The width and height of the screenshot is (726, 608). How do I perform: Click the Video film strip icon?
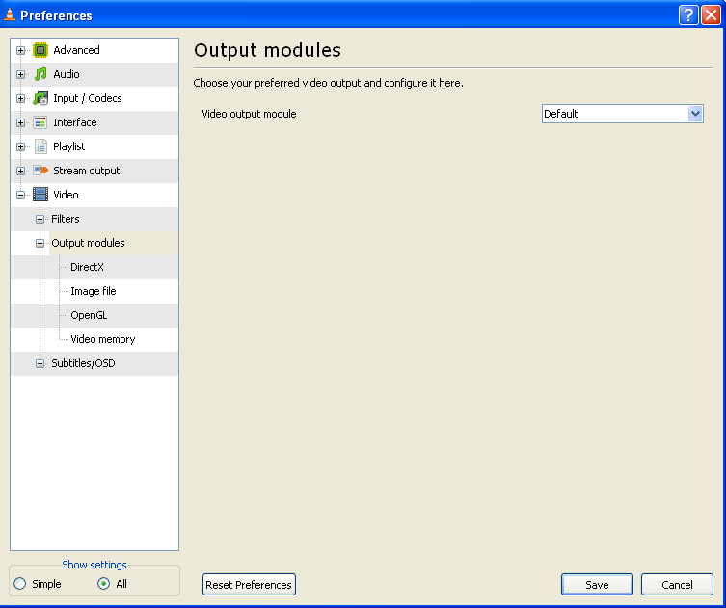click(40, 195)
